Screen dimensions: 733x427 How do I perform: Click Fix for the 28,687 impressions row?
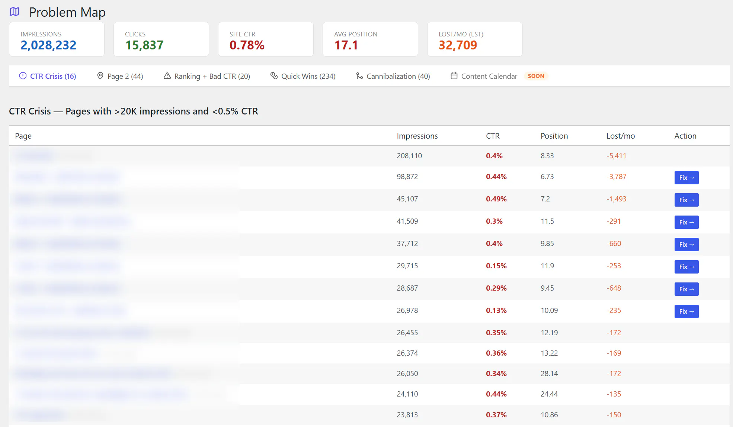(x=686, y=289)
